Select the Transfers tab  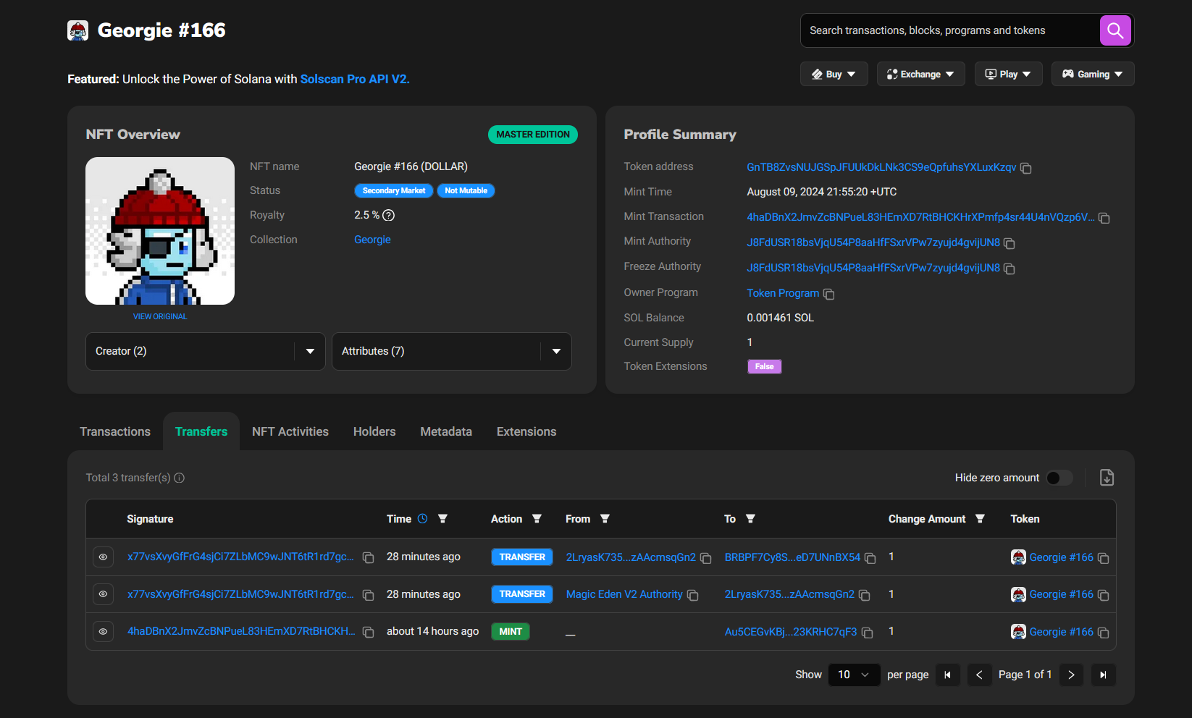point(201,431)
